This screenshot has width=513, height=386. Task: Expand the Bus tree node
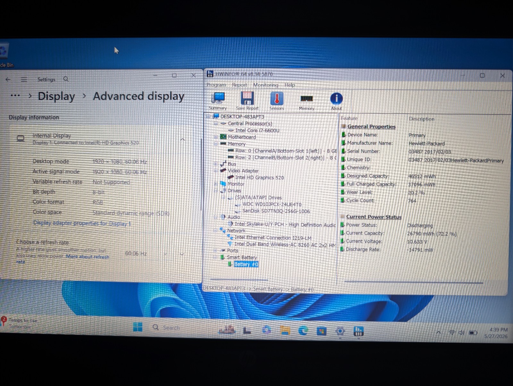(216, 164)
